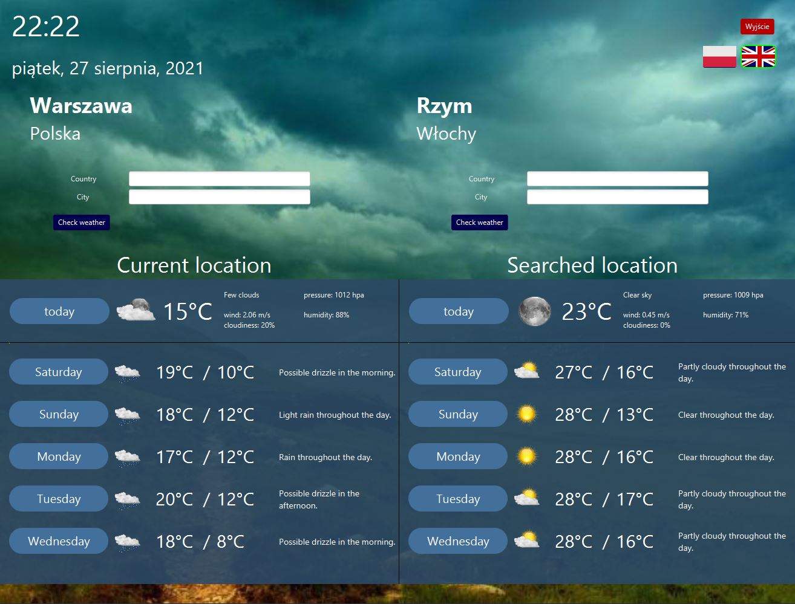Click Wednesday's drizzle icon for Warszawa
Image resolution: width=795 pixels, height=604 pixels.
point(127,541)
